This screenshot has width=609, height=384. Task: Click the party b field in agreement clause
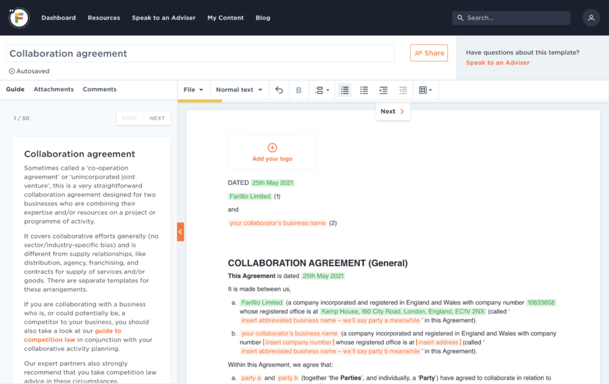tap(288, 378)
